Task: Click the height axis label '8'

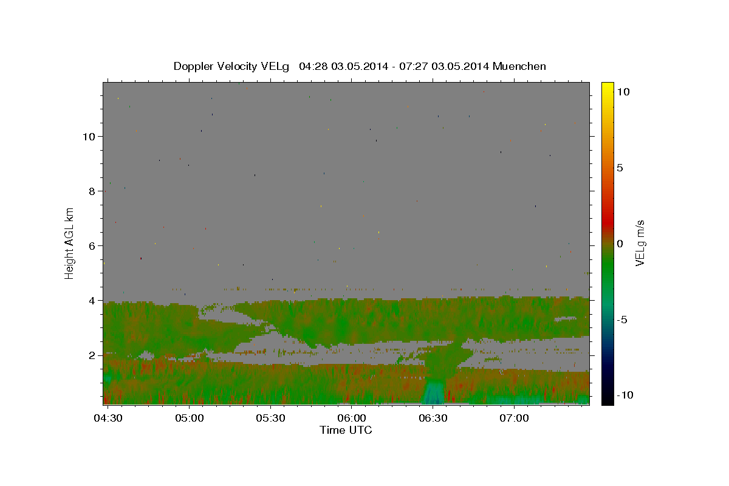Action: pos(91,191)
